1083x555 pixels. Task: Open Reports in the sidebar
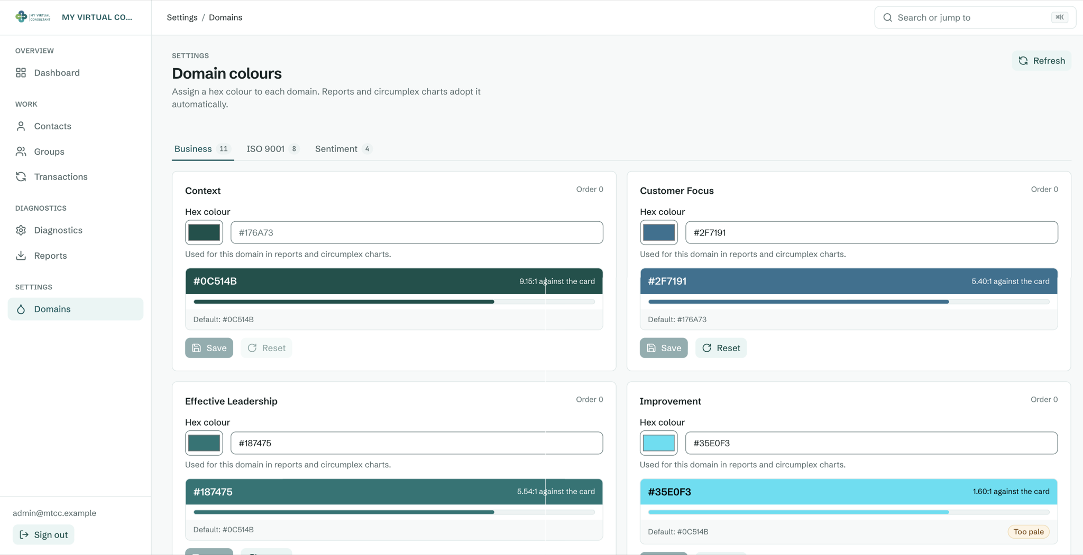(x=76, y=256)
